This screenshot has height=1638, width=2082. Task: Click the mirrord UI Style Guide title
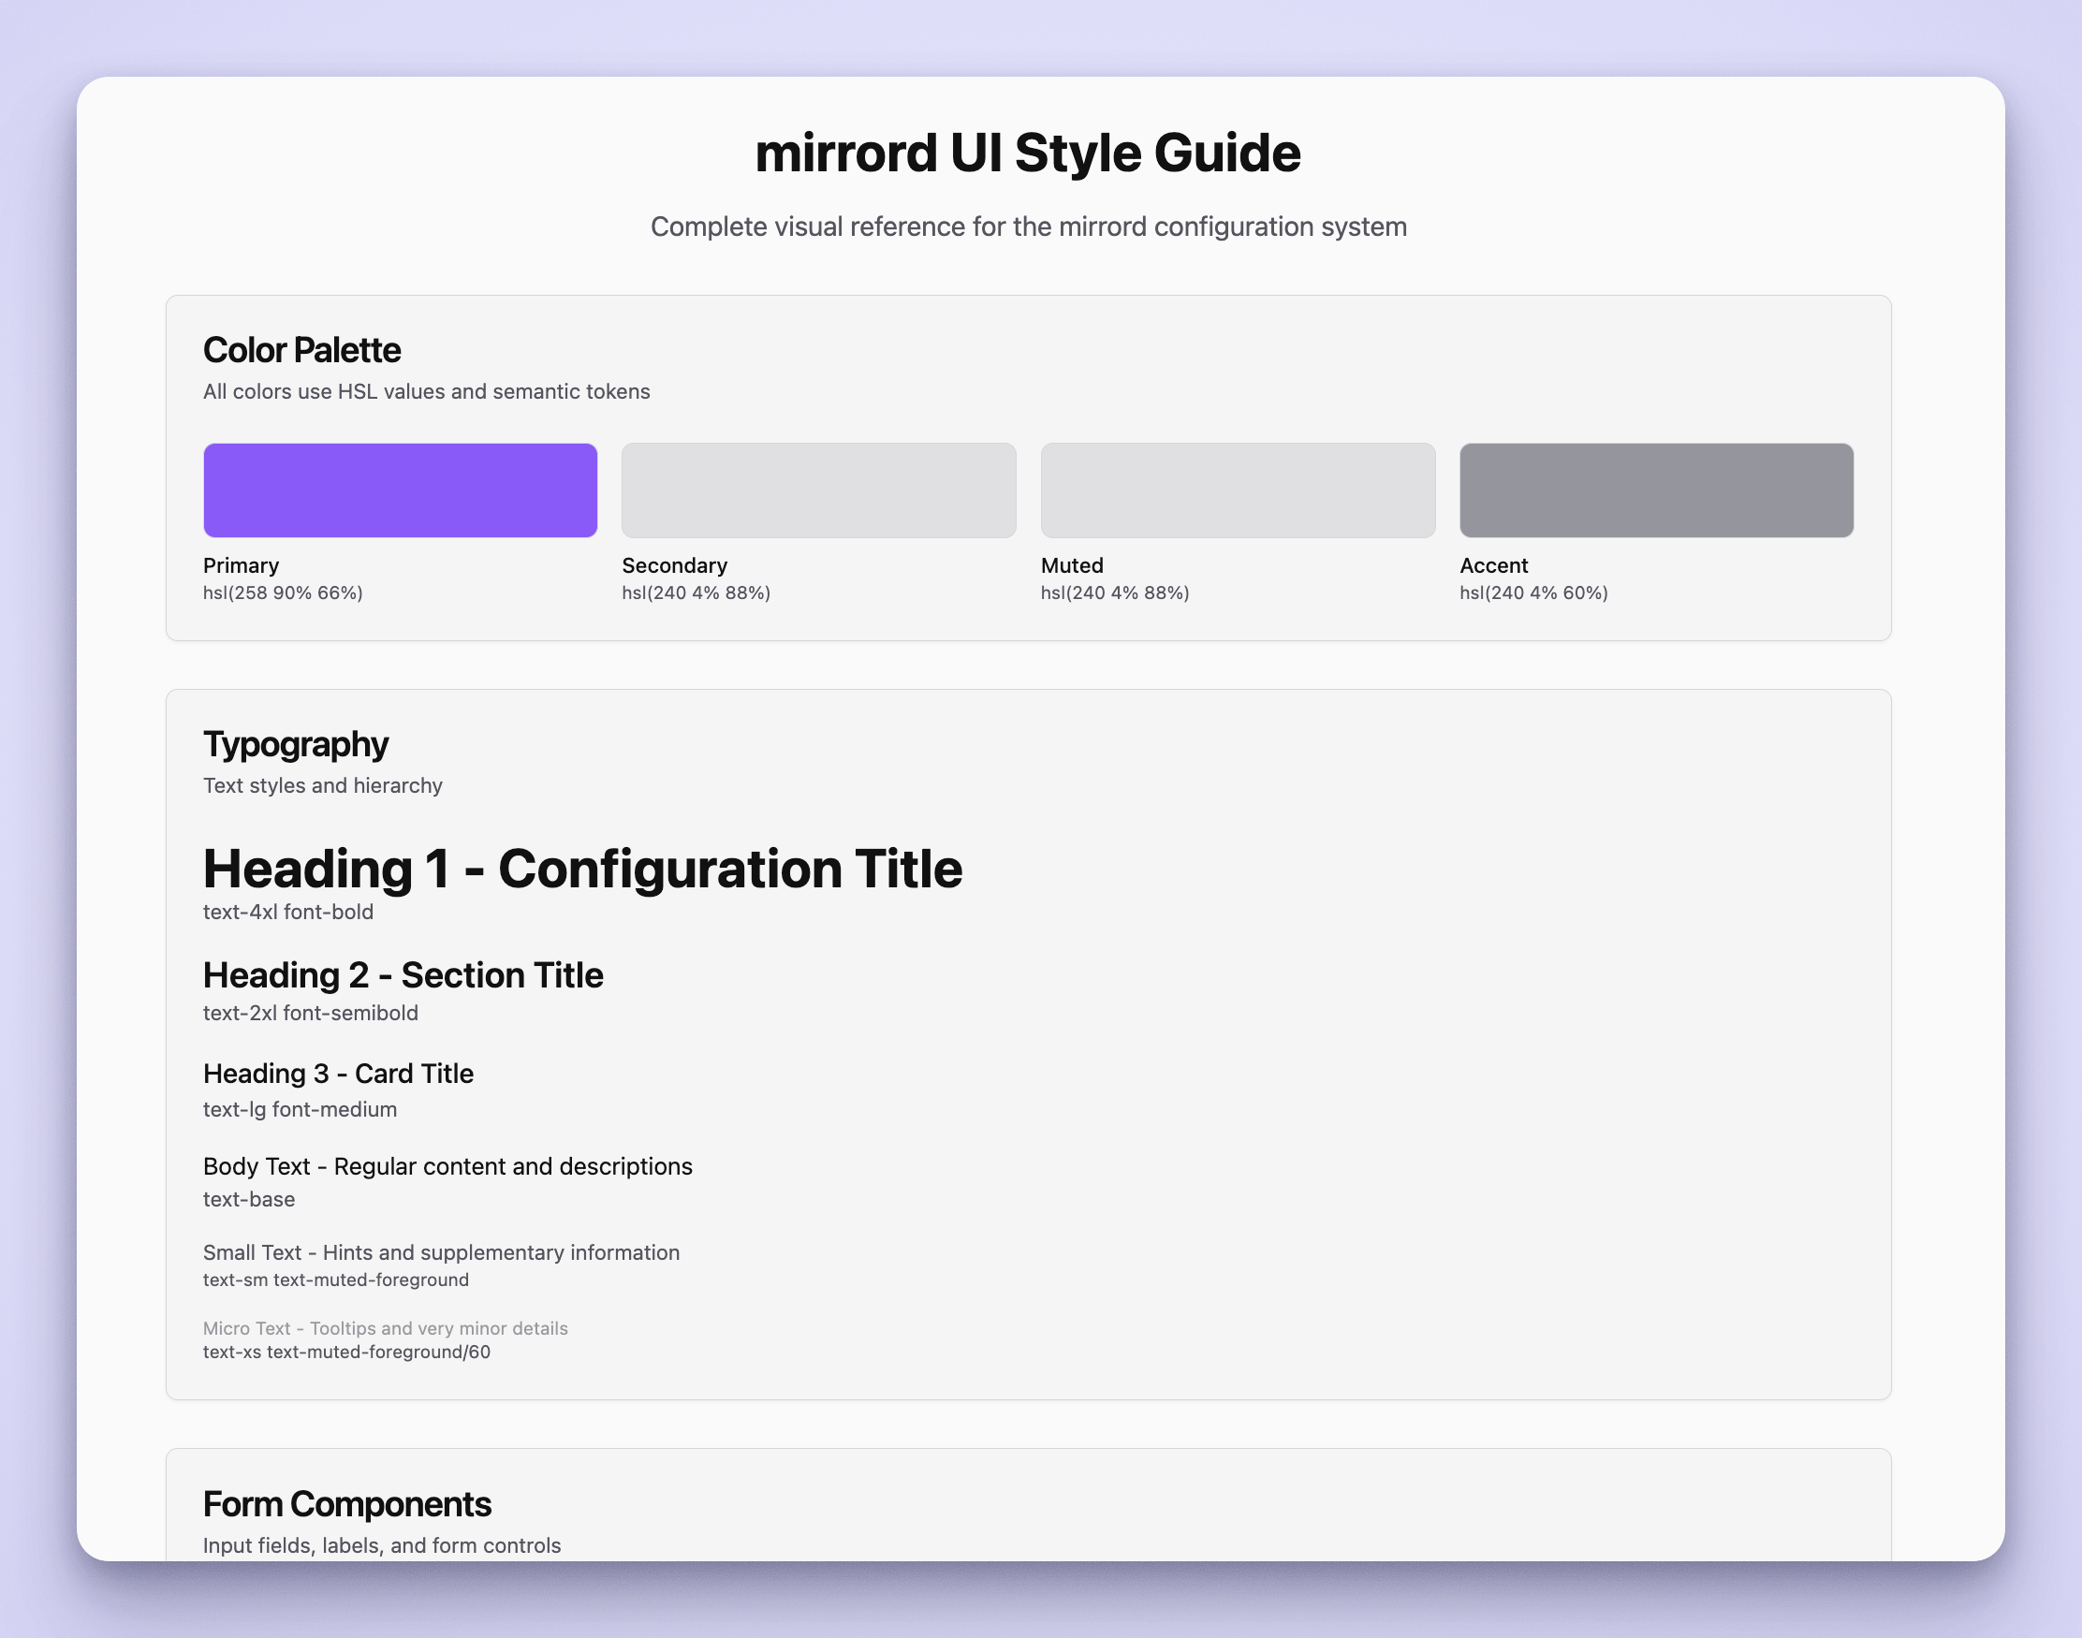(x=1027, y=153)
